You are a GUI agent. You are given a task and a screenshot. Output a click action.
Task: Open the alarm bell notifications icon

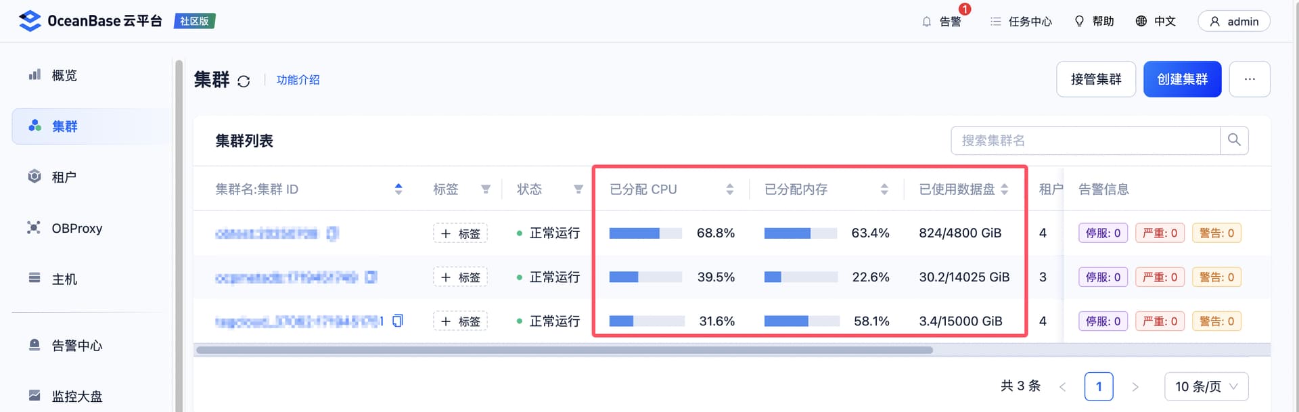tap(927, 22)
